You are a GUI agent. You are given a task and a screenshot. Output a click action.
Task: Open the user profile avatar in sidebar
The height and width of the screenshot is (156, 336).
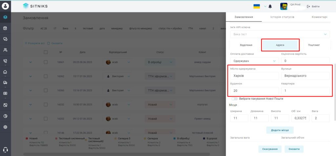click(5, 6)
